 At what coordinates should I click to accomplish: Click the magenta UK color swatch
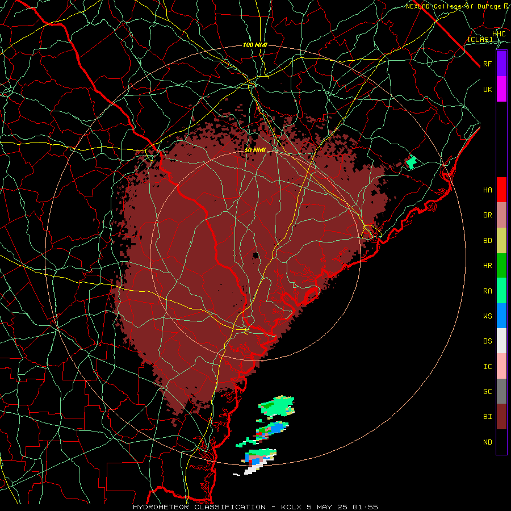pyautogui.click(x=501, y=89)
